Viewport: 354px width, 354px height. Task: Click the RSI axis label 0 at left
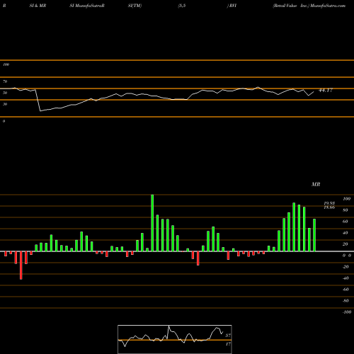[x=4, y=121]
